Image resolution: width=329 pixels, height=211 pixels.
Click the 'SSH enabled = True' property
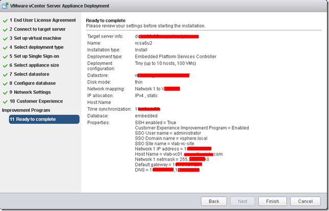point(155,123)
